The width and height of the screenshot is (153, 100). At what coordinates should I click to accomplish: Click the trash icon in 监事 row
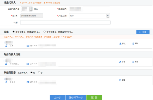click(133, 44)
